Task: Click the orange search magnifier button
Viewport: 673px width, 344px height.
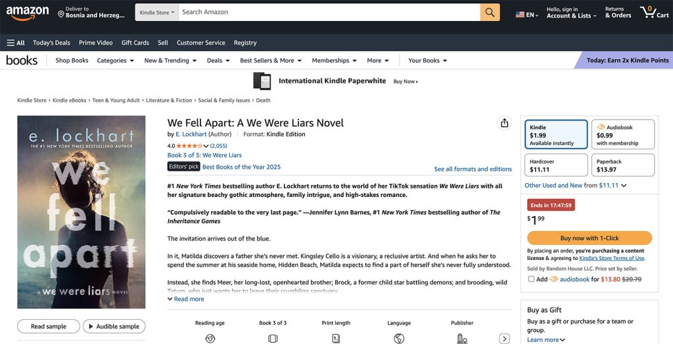Action: tap(490, 12)
